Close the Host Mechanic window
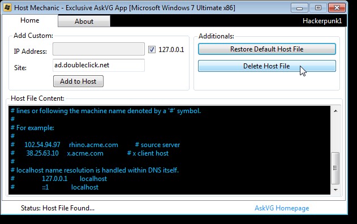This screenshot has width=357, height=224. pos(337,8)
